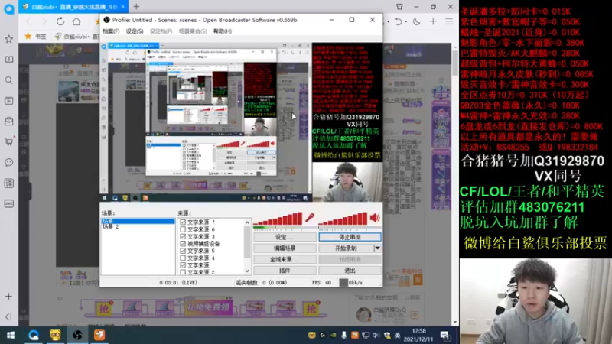
Task: Click the browser reload icon
Action: coord(60,21)
